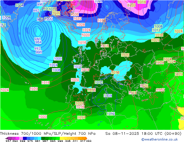Click the 984 isobar label
Viewport: 184px width, 142px height.
tap(38, 42)
